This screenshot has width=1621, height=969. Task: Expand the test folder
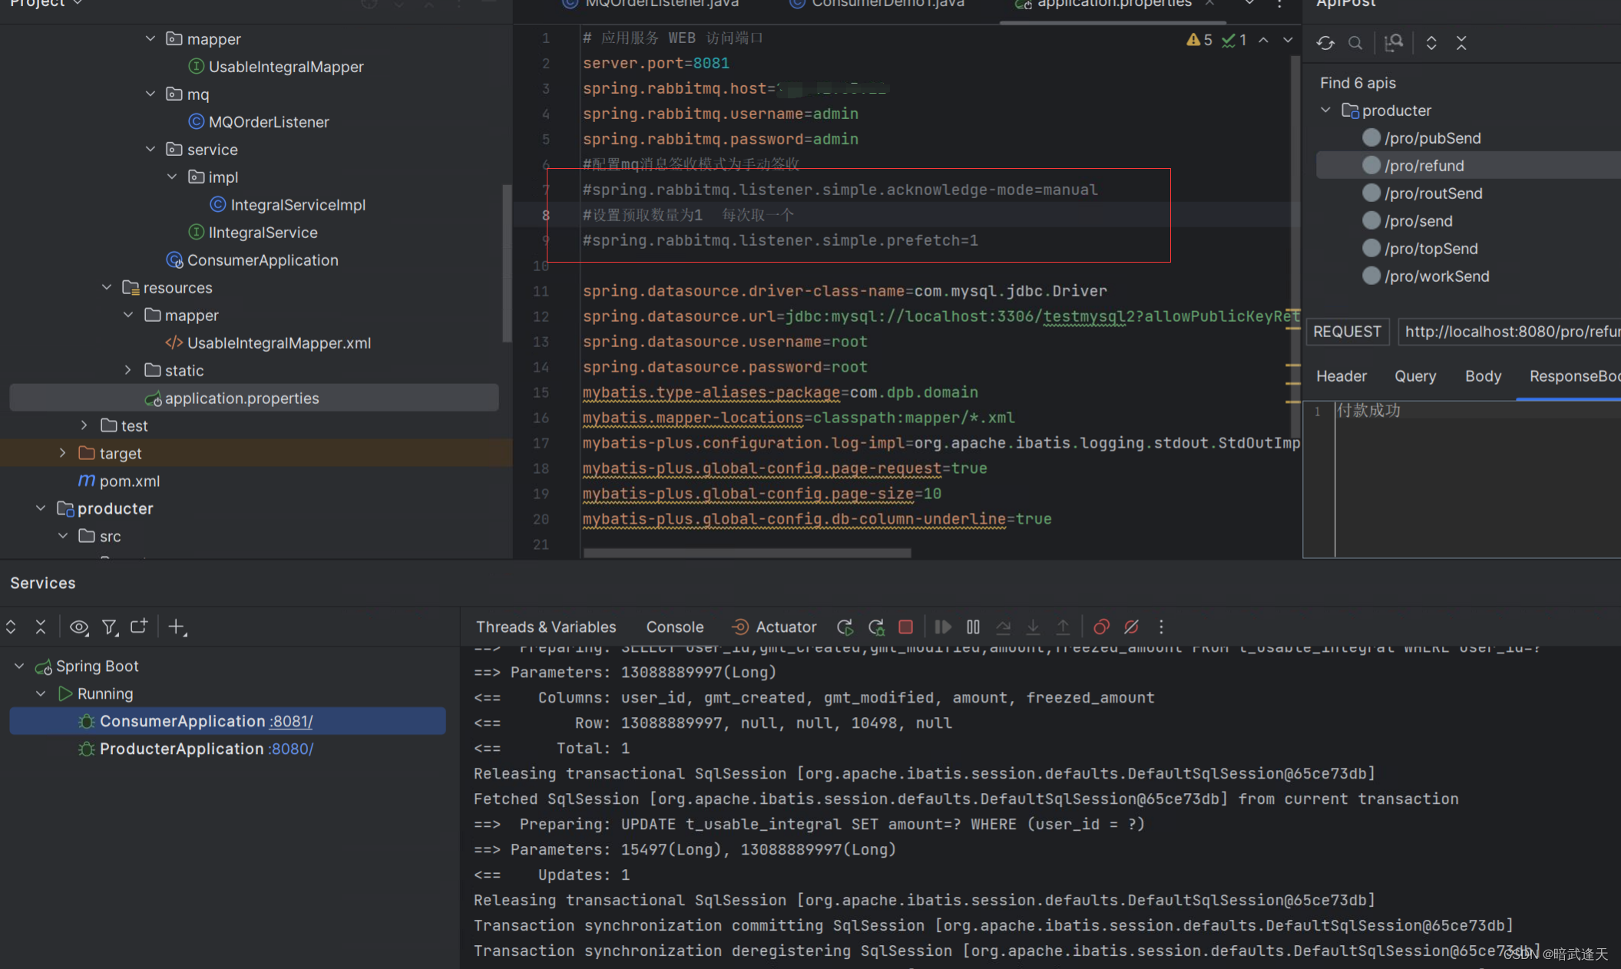84,425
